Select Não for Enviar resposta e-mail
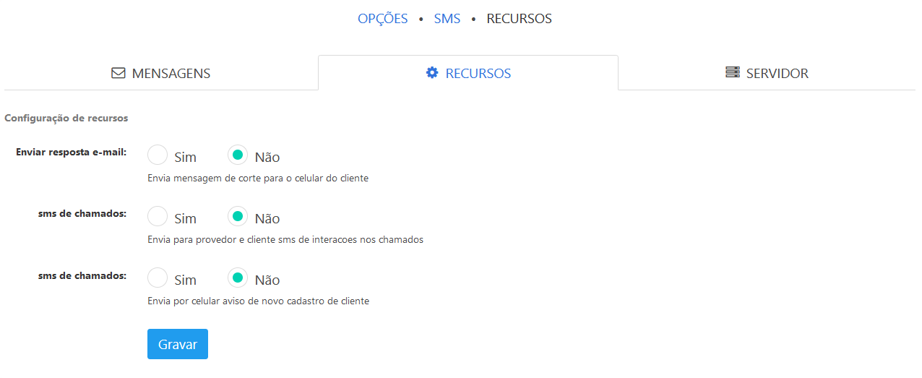This screenshot has height=378, width=922. [238, 155]
